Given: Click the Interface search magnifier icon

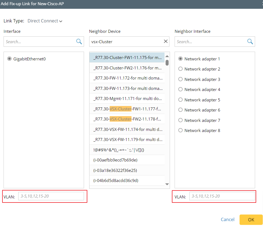Looking at the screenshot, I should (79, 42).
